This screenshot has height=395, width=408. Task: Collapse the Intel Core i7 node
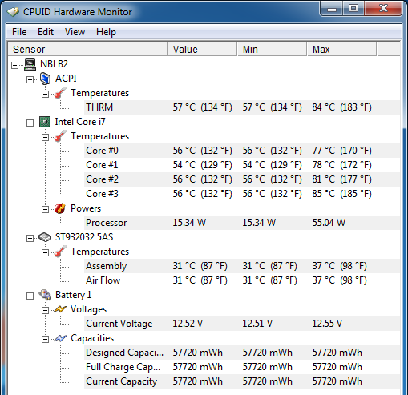30,123
